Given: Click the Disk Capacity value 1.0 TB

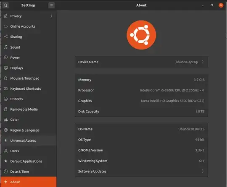Looking at the screenshot, I should pos(200,112).
